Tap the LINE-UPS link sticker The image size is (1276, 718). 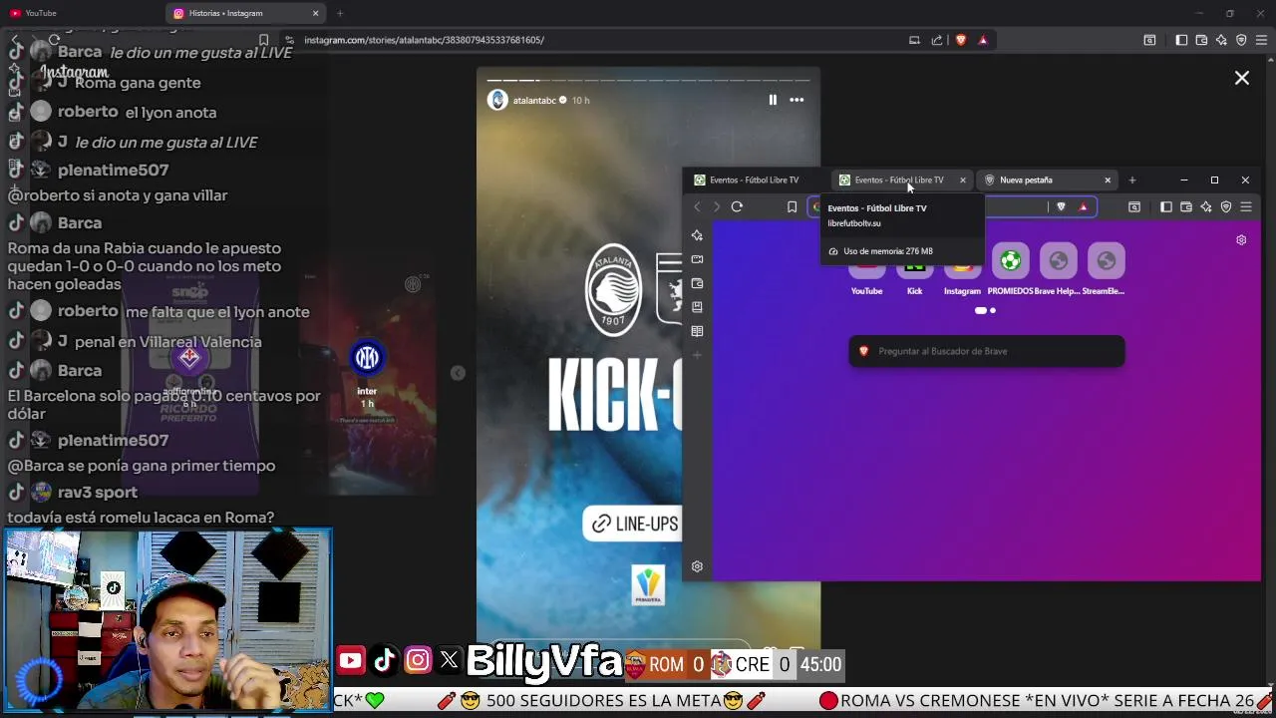(634, 524)
